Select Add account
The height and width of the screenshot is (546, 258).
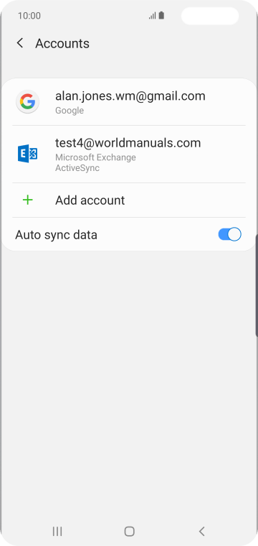pos(129,200)
